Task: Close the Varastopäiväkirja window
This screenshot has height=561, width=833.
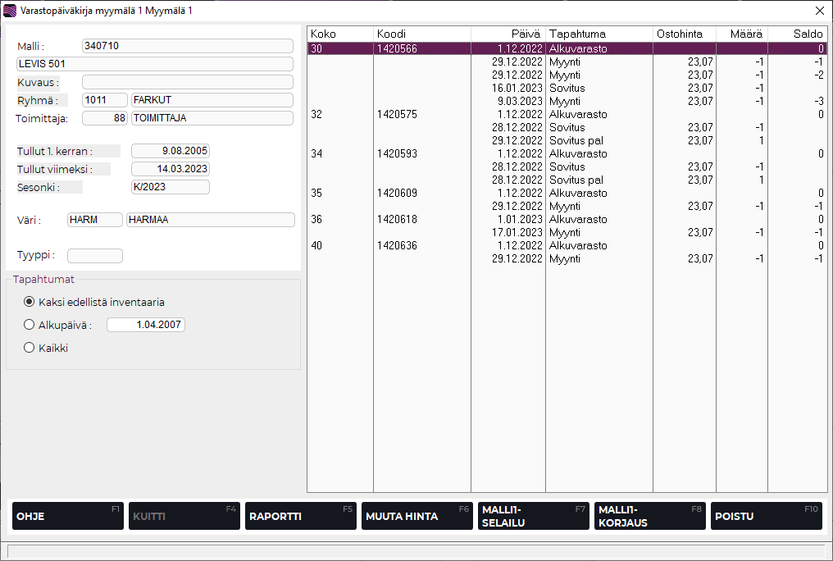Action: [x=819, y=11]
